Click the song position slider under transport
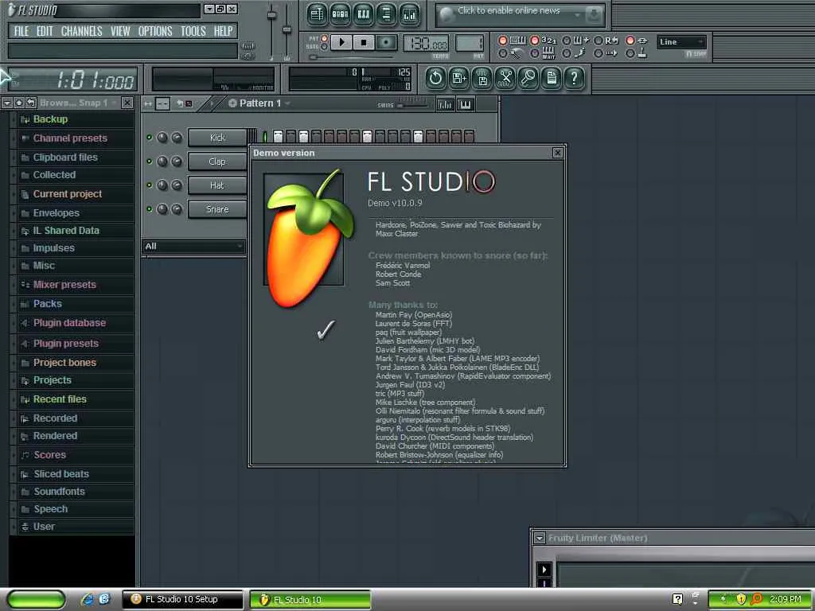The height and width of the screenshot is (611, 815). [351, 57]
